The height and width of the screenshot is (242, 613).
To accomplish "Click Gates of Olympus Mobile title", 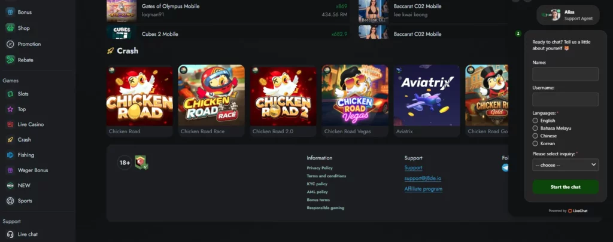I will [x=171, y=6].
